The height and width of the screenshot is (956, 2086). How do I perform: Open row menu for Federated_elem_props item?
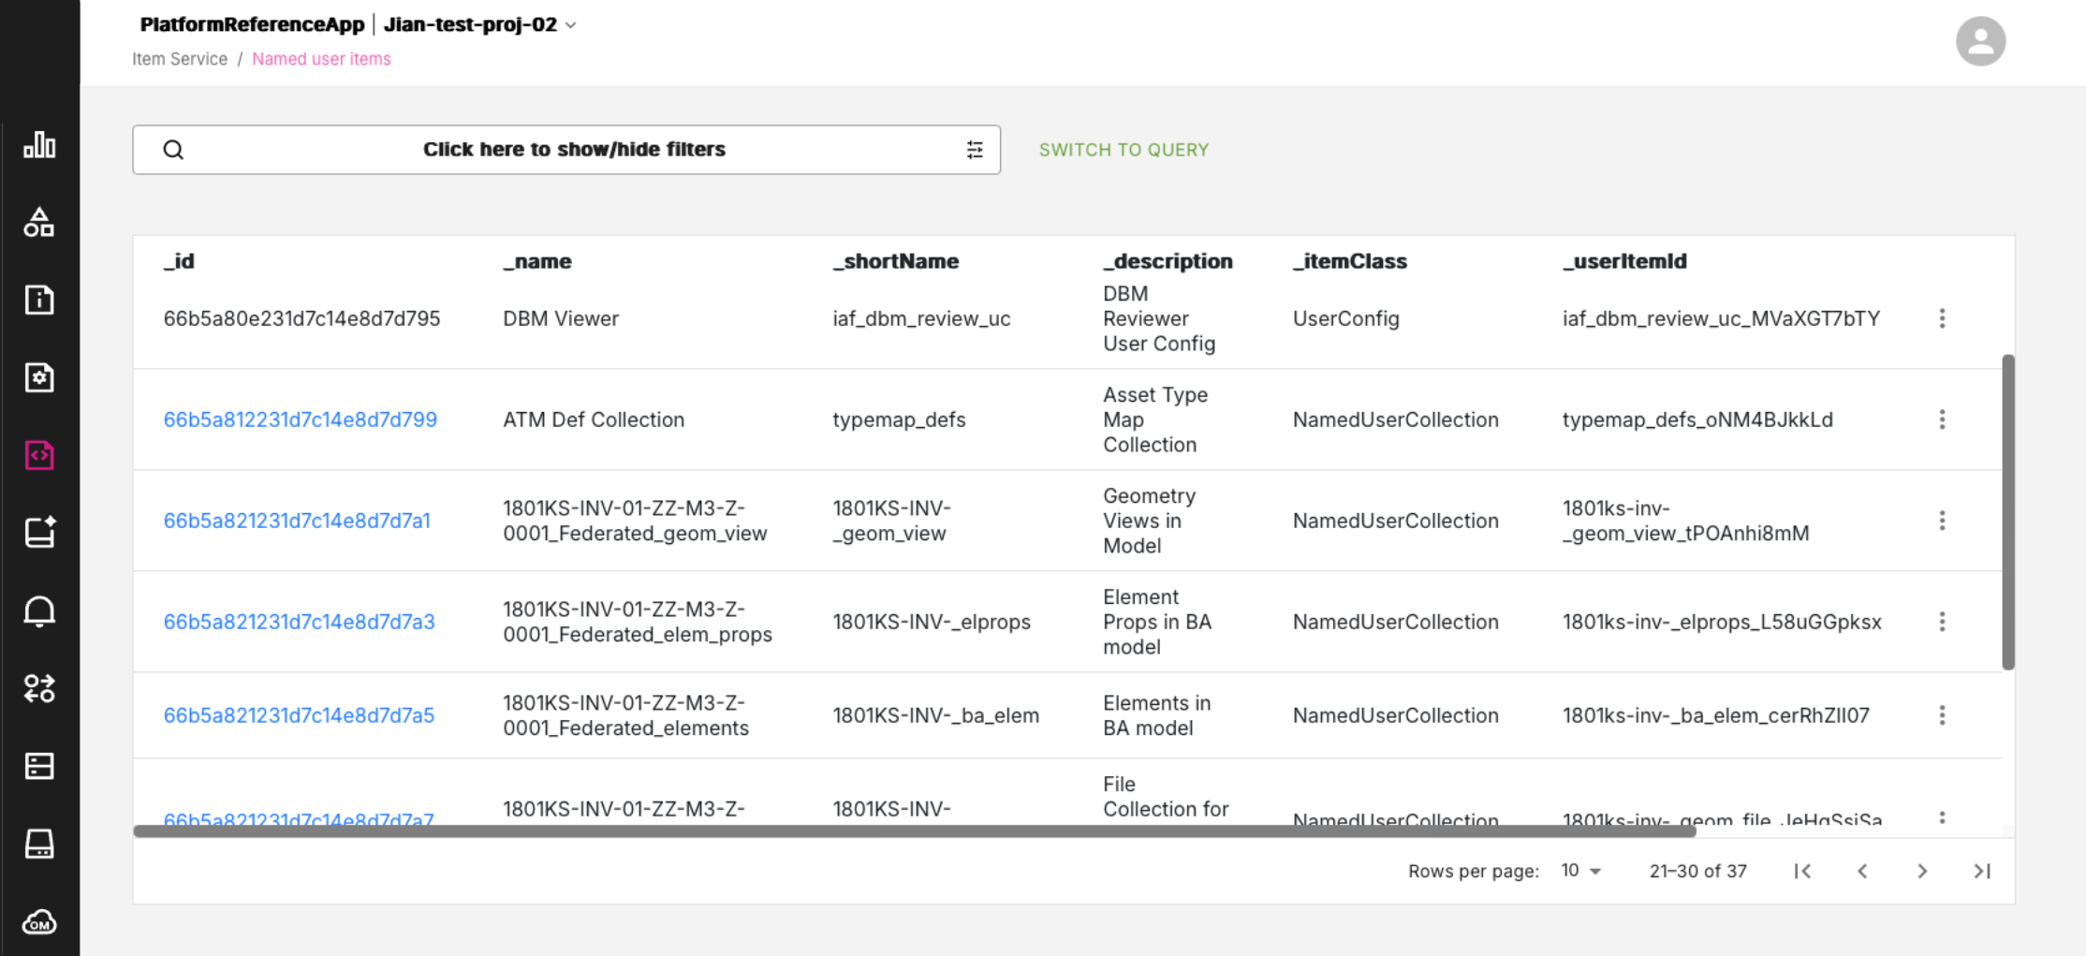tap(1942, 622)
